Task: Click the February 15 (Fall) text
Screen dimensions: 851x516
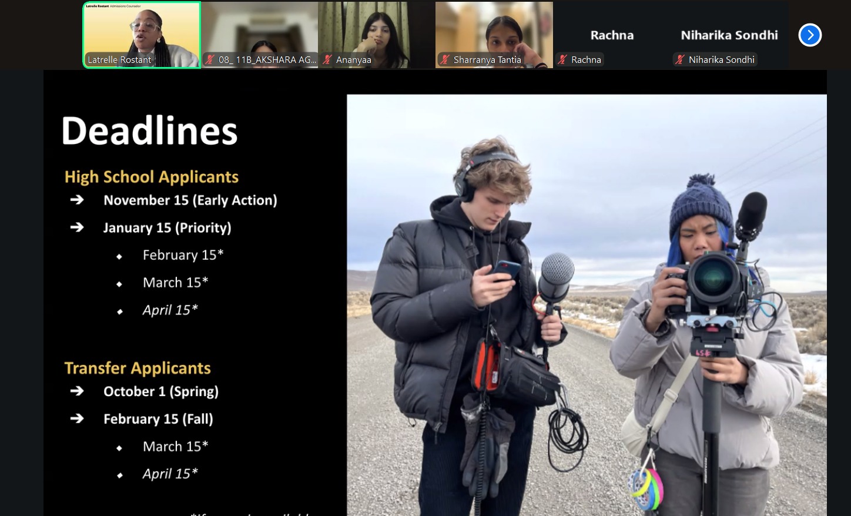Action: pyautogui.click(x=158, y=419)
